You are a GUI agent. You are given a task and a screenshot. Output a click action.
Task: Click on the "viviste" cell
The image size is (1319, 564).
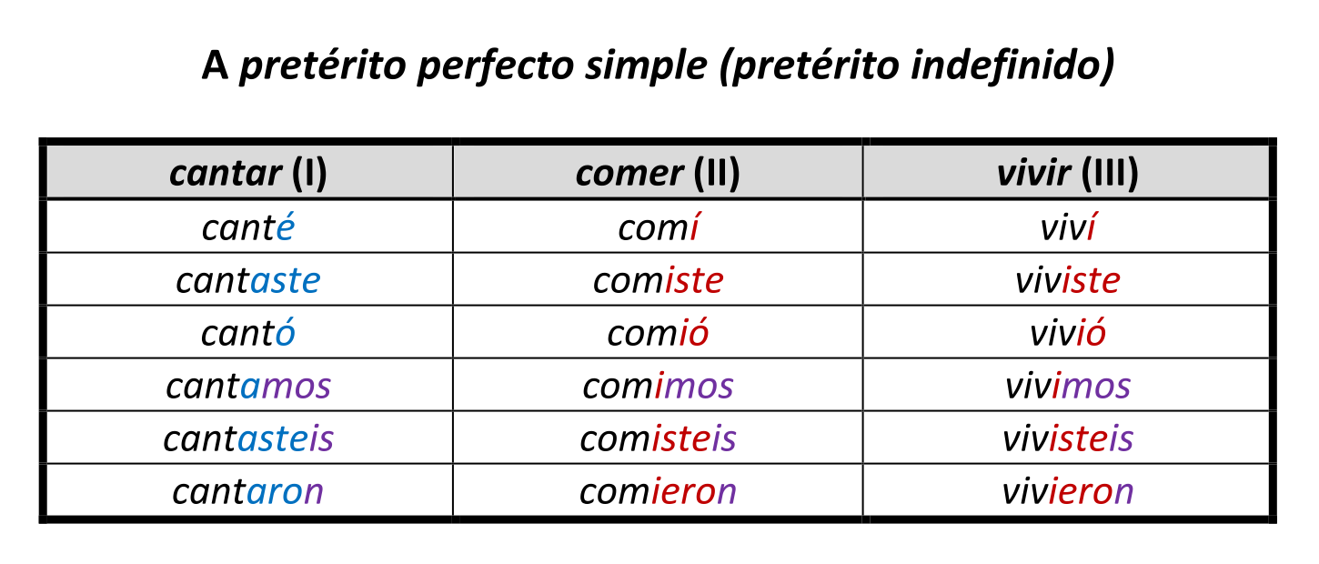coord(1067,280)
